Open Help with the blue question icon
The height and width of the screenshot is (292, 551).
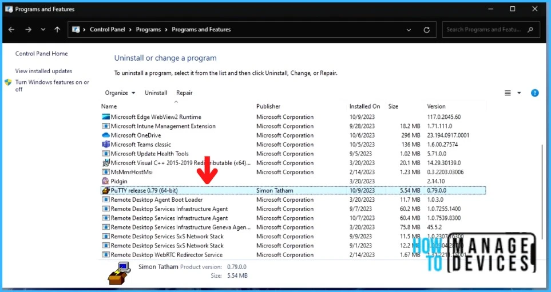coord(535,93)
